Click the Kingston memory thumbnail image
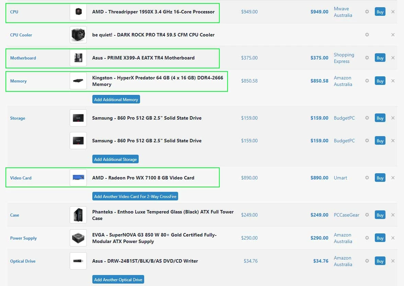This screenshot has width=404, height=286. [78, 80]
